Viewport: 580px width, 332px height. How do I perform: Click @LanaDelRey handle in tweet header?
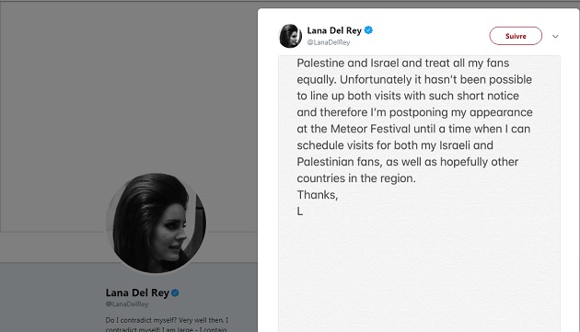(329, 42)
